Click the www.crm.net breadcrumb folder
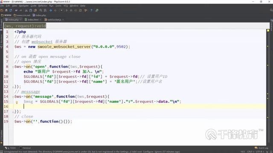 (x=22, y=15)
